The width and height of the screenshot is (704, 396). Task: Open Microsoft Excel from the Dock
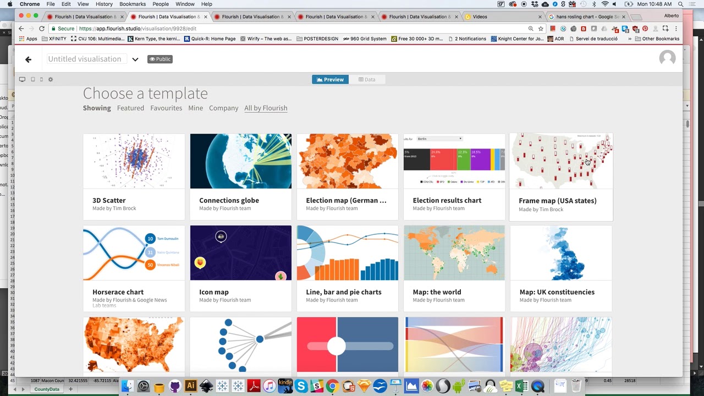[x=522, y=387]
